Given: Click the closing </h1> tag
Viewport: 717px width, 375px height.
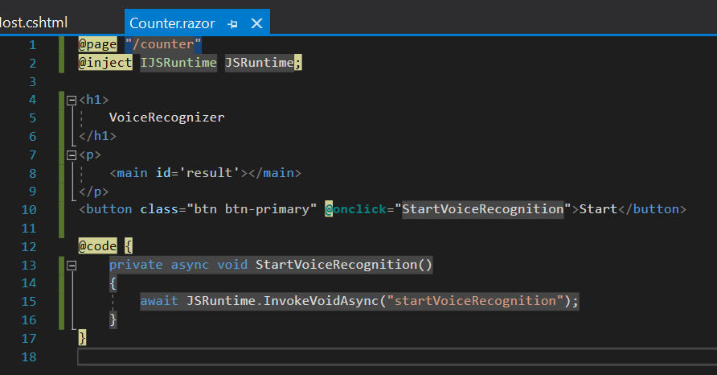Looking at the screenshot, I should pos(97,136).
